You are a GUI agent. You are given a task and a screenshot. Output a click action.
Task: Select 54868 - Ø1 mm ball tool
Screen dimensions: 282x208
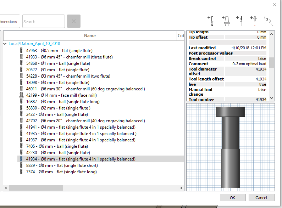58,63
